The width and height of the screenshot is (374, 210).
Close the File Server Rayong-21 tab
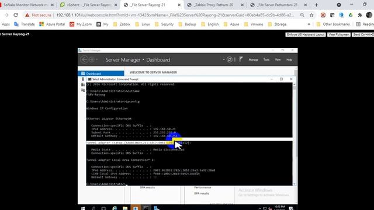pos(179,5)
